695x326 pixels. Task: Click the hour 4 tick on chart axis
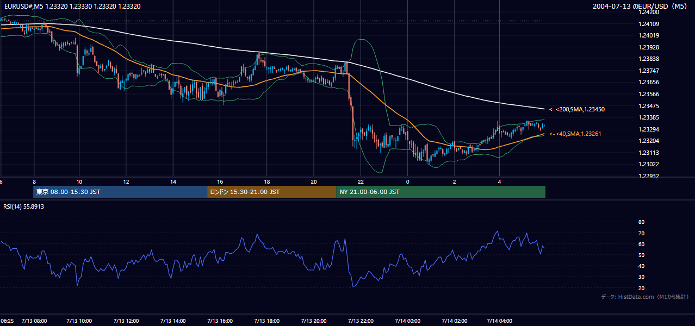pyautogui.click(x=499, y=181)
